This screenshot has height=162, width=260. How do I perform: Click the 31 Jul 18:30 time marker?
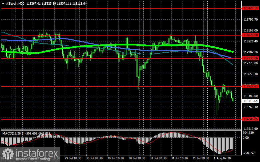click(x=201, y=158)
